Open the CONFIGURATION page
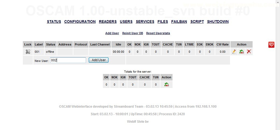The image size is (280, 130). click(x=80, y=22)
